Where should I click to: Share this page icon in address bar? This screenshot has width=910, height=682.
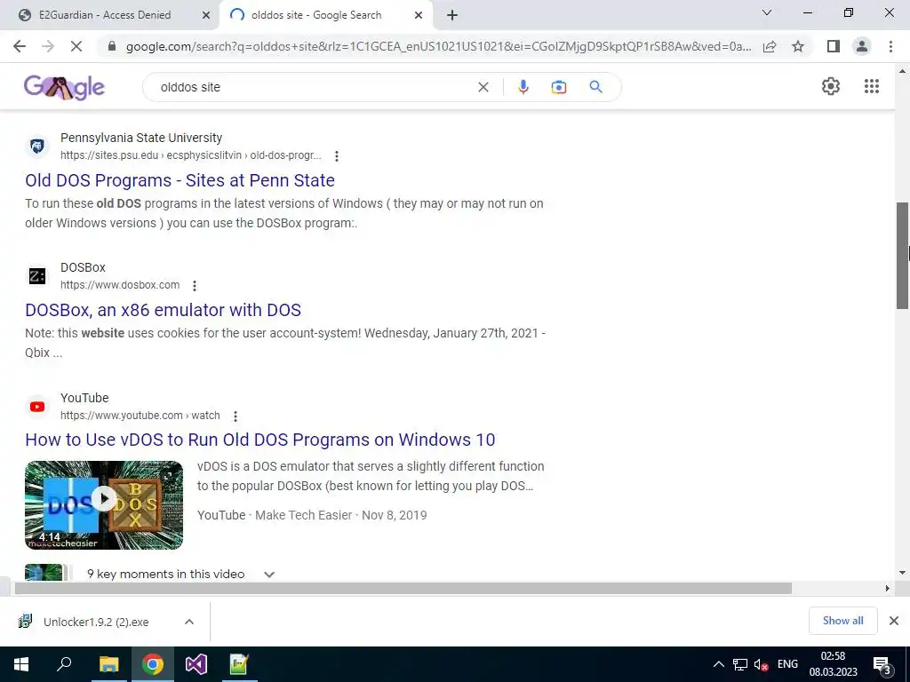pos(770,46)
